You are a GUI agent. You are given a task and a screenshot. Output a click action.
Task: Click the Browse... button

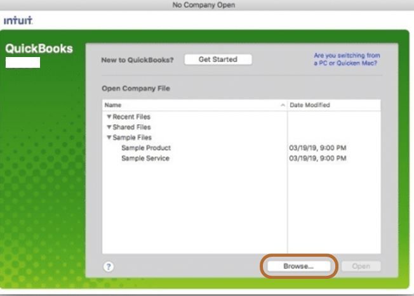[x=298, y=266]
